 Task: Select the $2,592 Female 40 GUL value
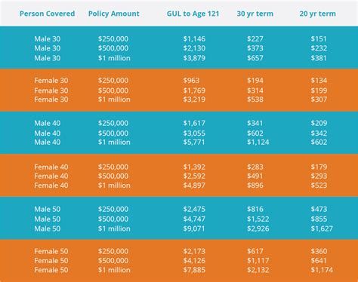coord(194,176)
